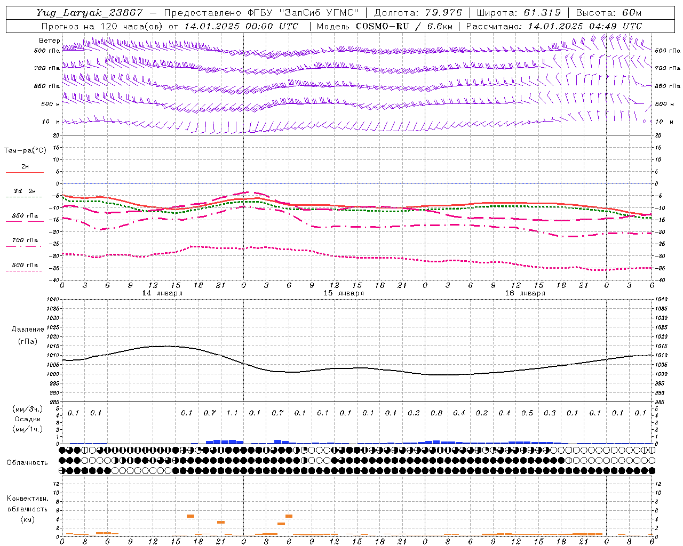Click the 1.1 precipitation value
This screenshot has height=546, width=683.
232,413
